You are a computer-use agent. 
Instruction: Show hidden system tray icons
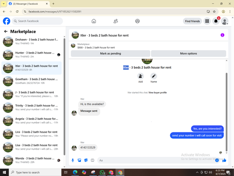(197, 172)
